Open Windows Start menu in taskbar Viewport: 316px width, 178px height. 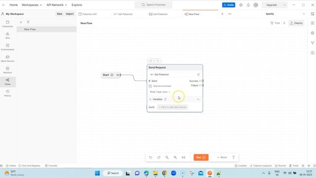click(x=97, y=173)
